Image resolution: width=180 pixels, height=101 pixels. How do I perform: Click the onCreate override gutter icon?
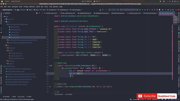(50, 66)
